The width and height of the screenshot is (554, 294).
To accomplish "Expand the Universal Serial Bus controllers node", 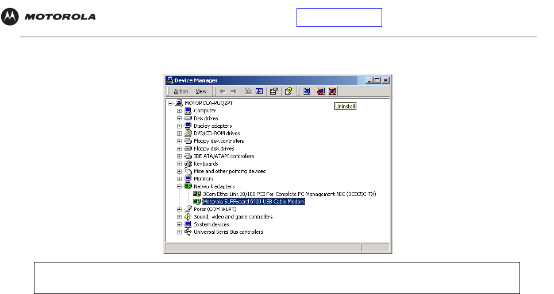I will (179, 232).
